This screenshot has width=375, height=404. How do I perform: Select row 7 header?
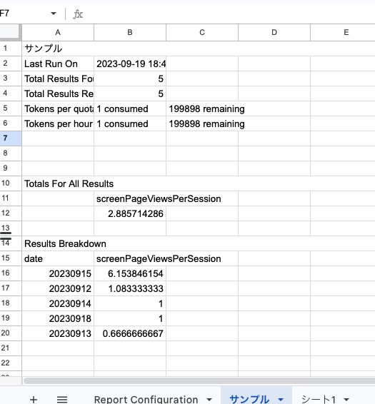coord(11,138)
